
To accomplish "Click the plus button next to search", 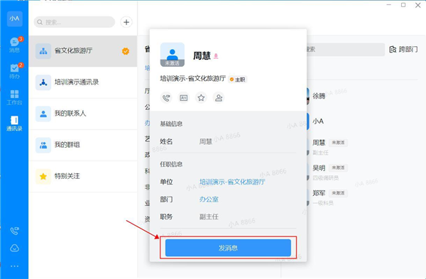I will point(126,22).
